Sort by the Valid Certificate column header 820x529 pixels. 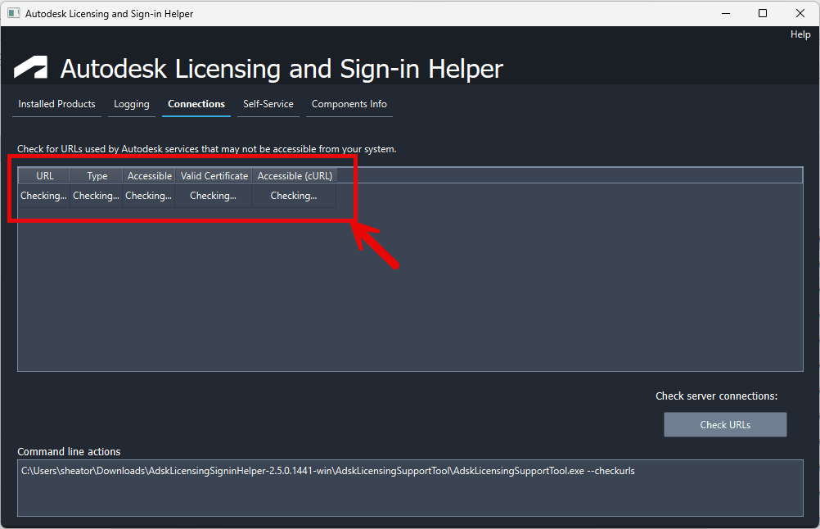tap(214, 176)
